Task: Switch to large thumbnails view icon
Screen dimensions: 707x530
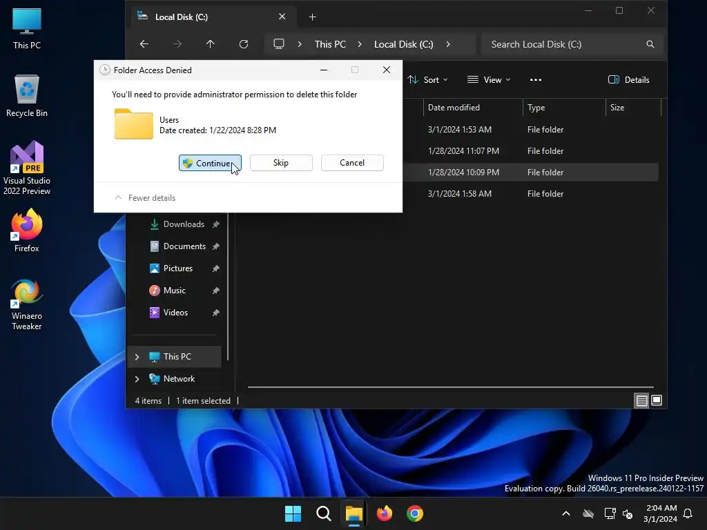Action: coord(657,400)
